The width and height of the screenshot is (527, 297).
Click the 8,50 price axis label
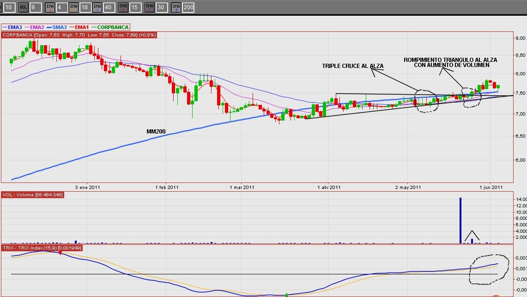point(520,55)
